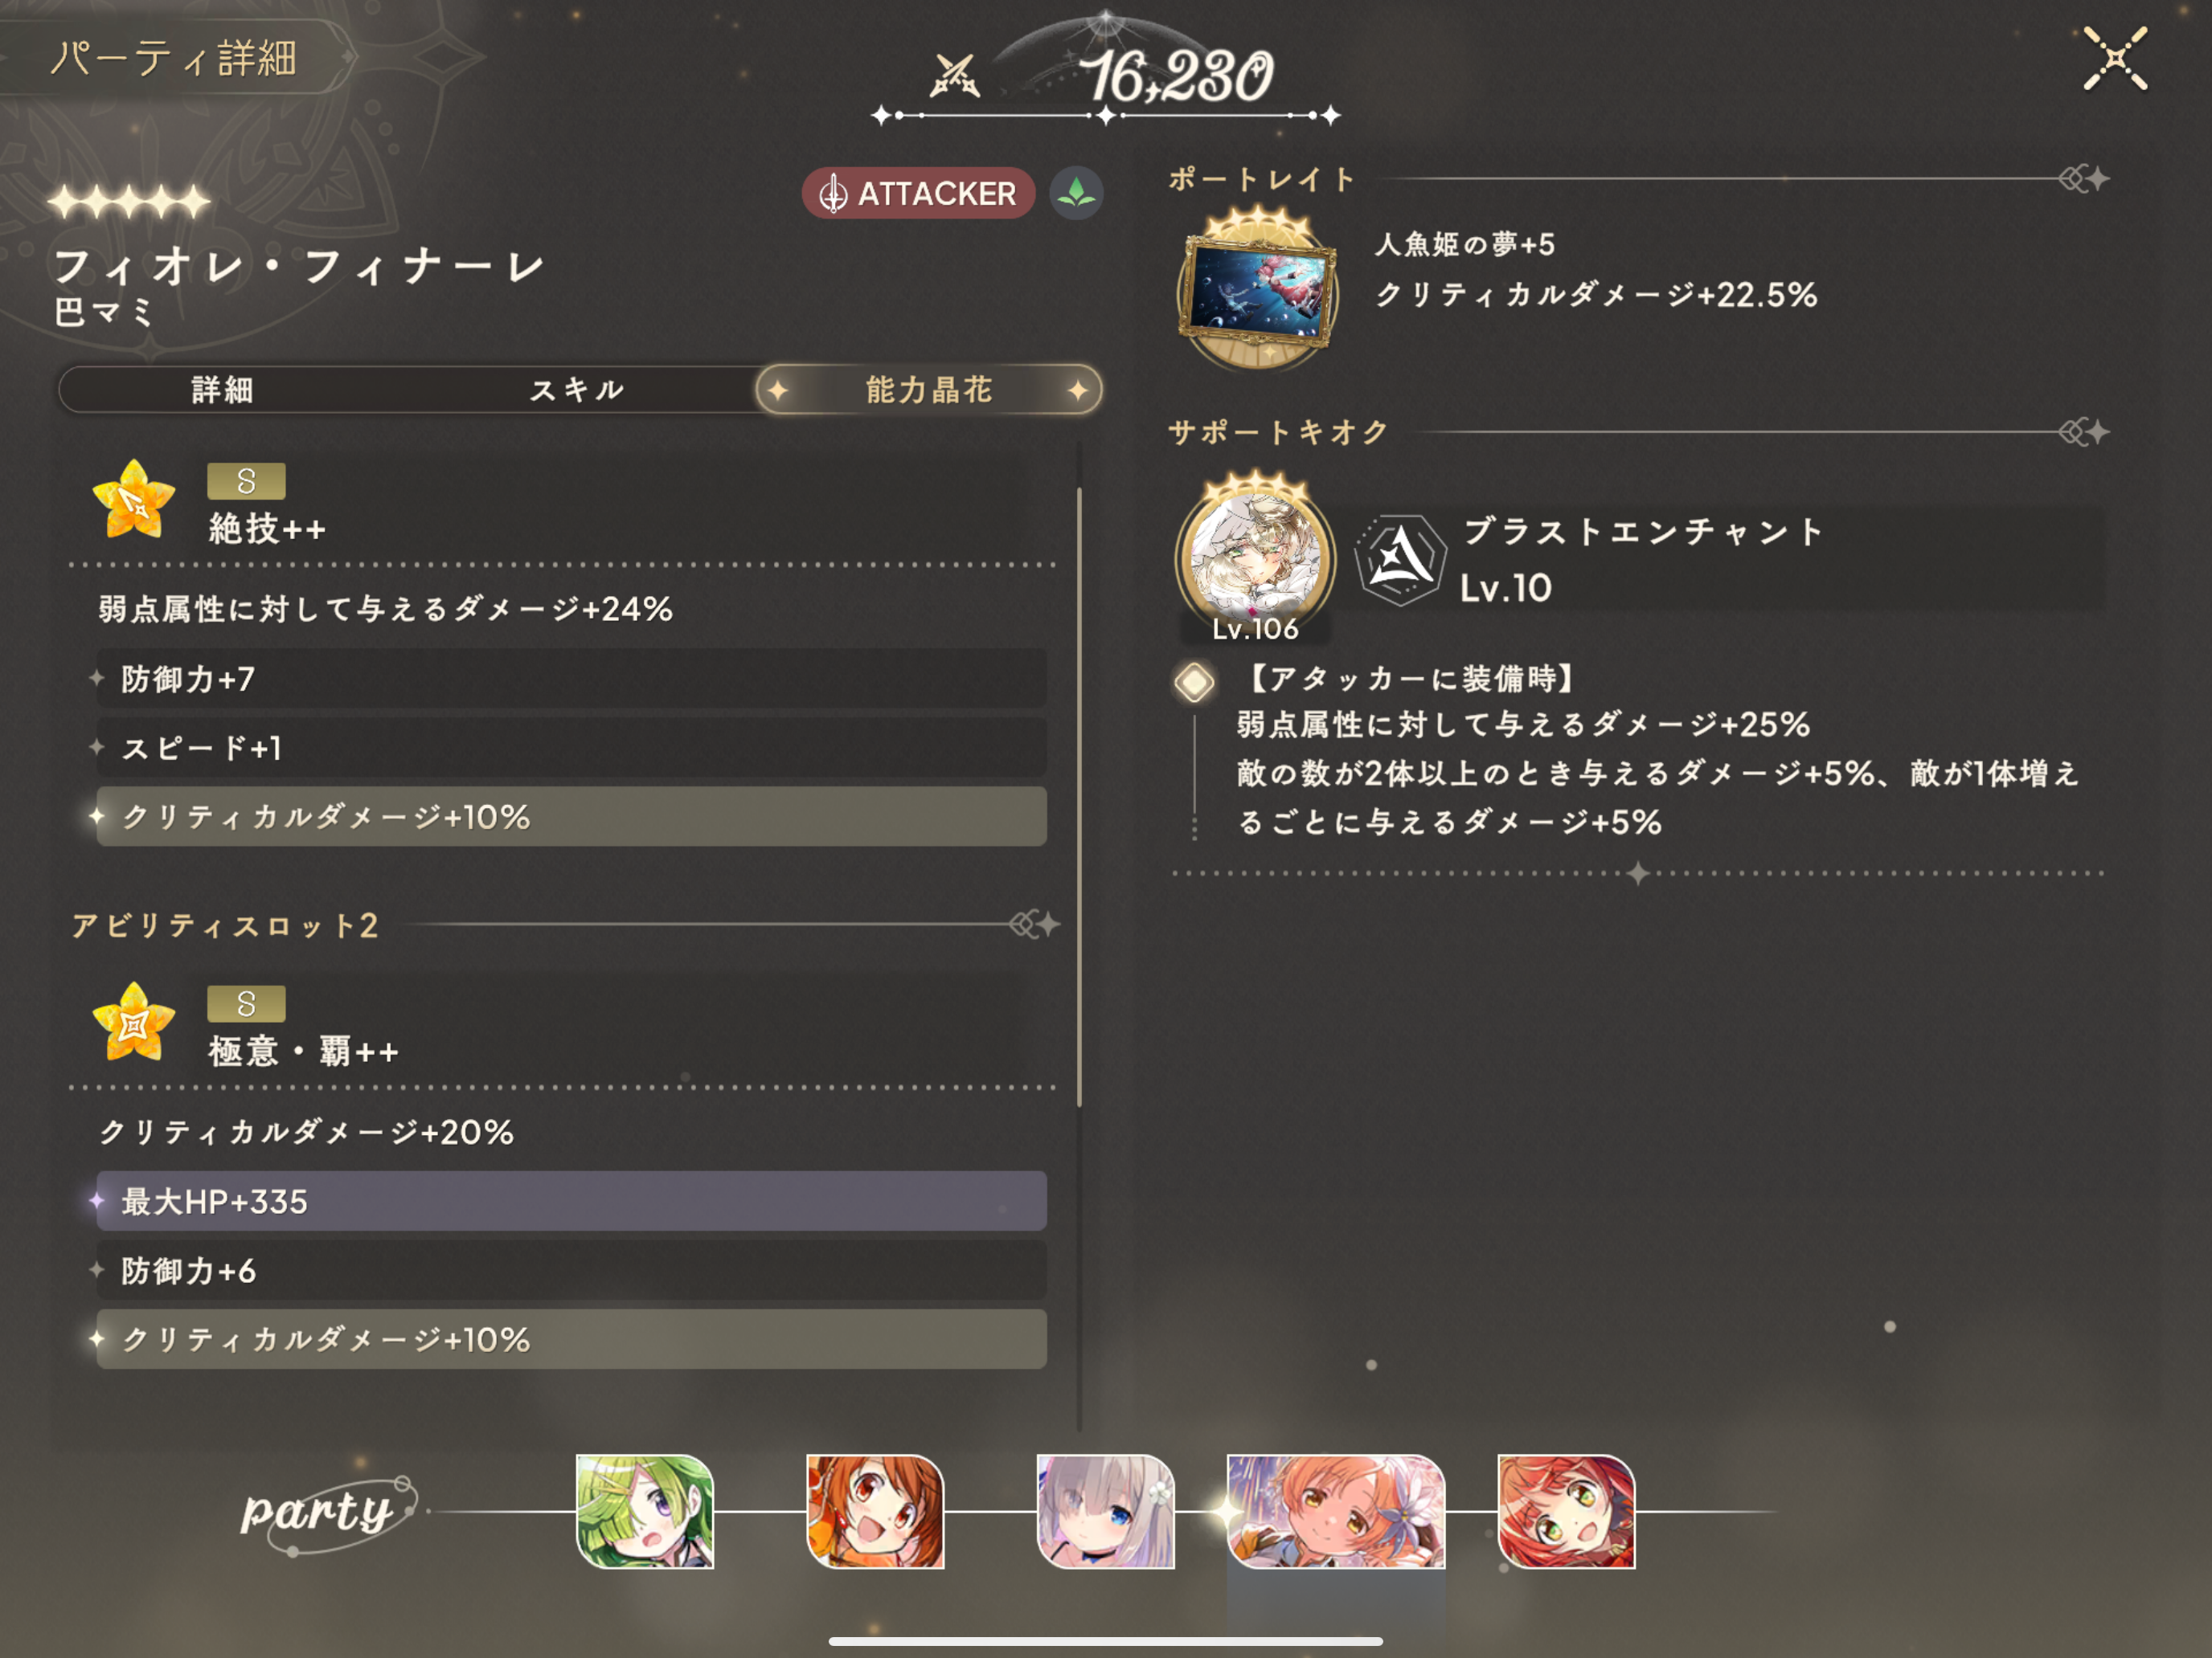Select the highlighted 巴マミ party portrait
Screen dimensions: 2212x1658
pyautogui.click(x=1336, y=1510)
